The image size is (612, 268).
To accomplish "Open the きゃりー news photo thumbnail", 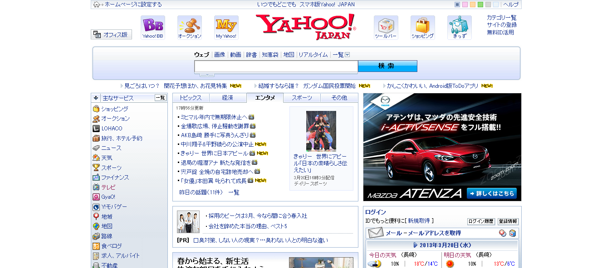I will [321, 131].
